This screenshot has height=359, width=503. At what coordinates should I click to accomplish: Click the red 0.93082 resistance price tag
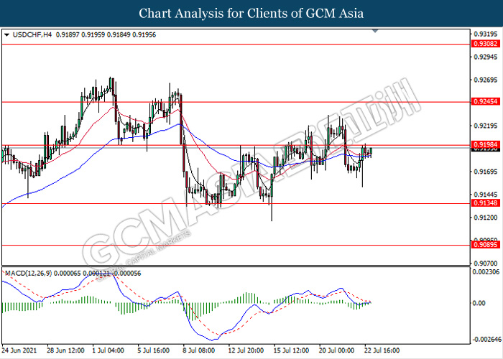(484, 44)
